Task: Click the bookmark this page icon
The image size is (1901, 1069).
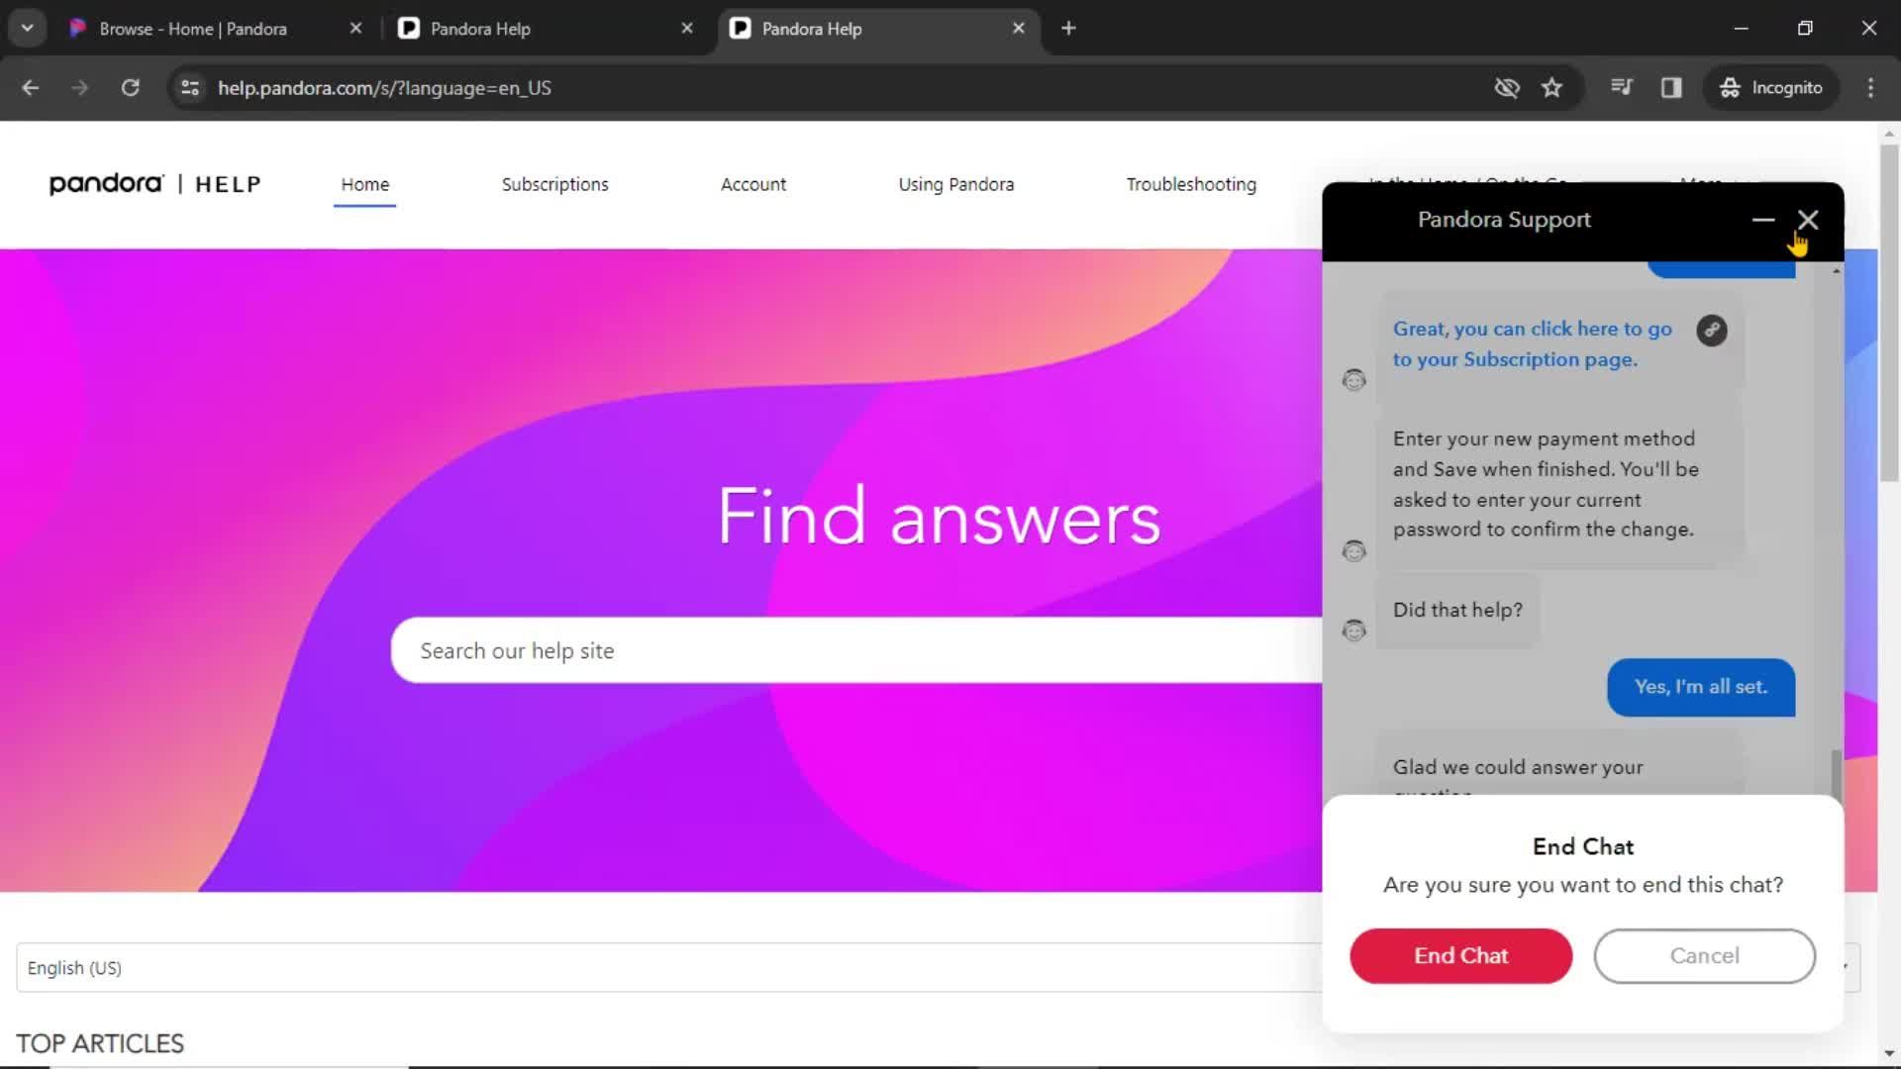Action: (x=1552, y=87)
